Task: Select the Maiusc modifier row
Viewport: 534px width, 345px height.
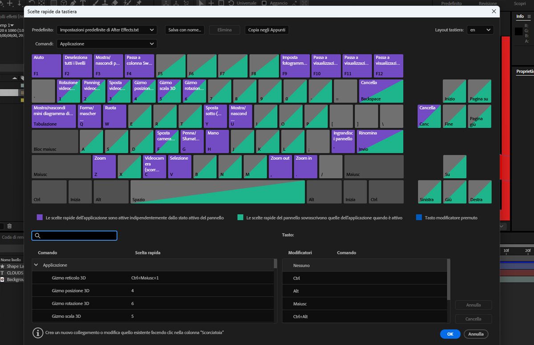Action: pyautogui.click(x=365, y=304)
